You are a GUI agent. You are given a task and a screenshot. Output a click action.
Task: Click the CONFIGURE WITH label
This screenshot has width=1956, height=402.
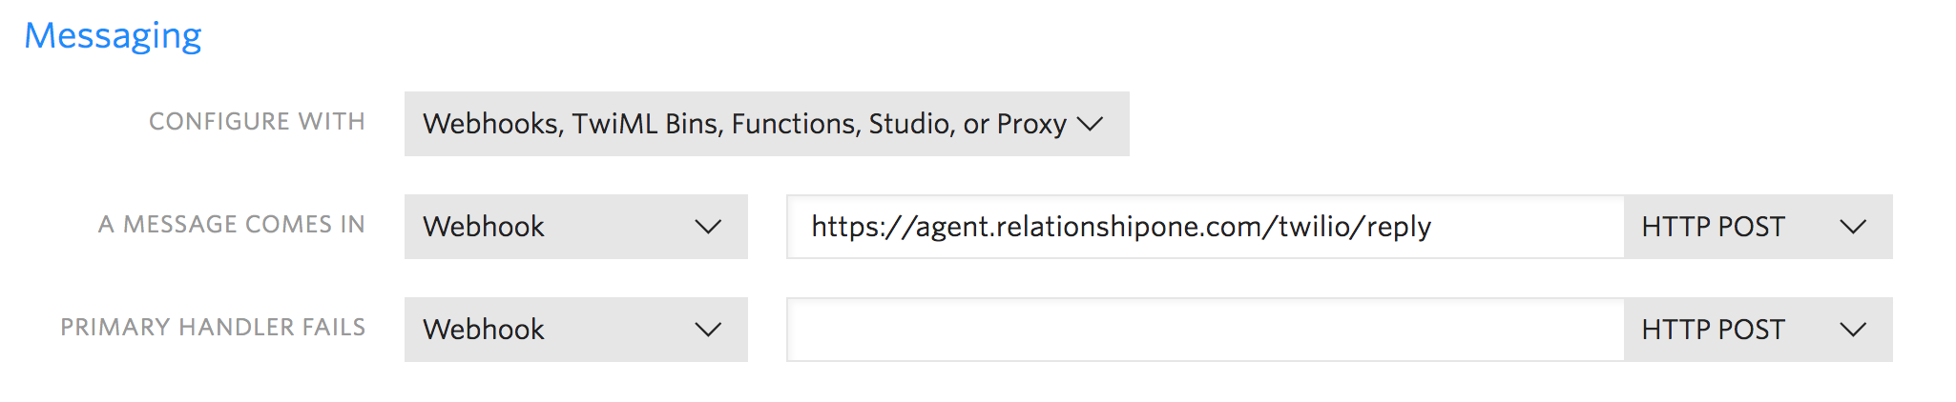tap(257, 122)
